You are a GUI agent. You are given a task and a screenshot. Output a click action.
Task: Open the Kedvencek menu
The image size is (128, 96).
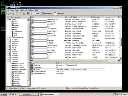tap(24, 10)
